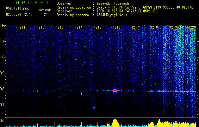Screen dimensions: 199x127
Task: Select the file name 05261210.png
Action: tap(17, 9)
